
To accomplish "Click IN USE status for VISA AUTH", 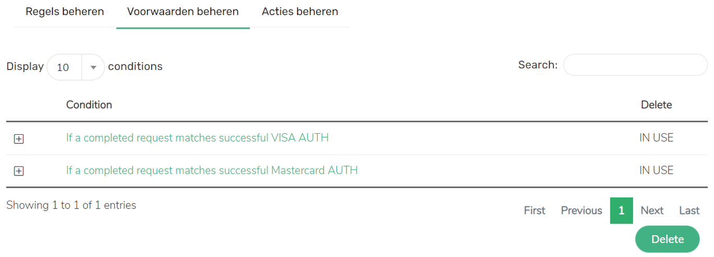I will coord(656,138).
